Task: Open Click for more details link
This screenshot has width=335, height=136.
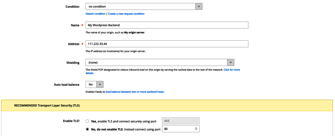Action: pyautogui.click(x=232, y=70)
